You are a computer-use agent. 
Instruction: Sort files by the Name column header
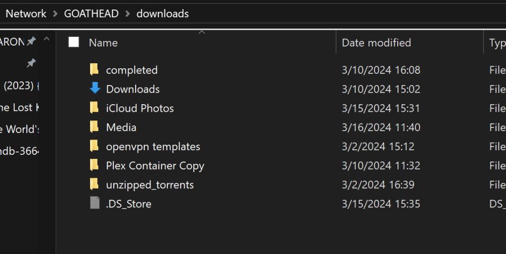click(103, 43)
